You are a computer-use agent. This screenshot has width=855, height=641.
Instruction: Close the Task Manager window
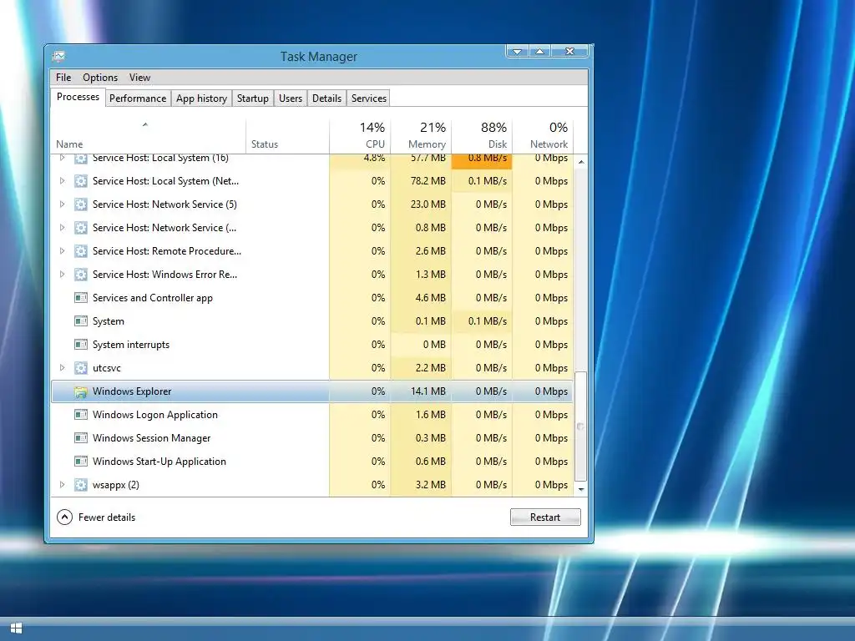point(569,51)
